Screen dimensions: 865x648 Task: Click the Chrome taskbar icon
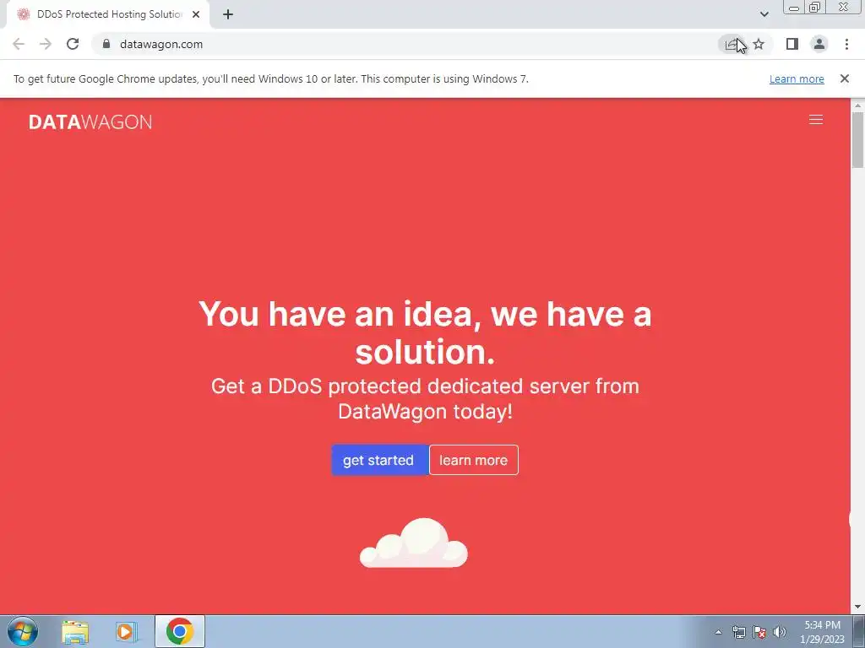[x=180, y=631]
